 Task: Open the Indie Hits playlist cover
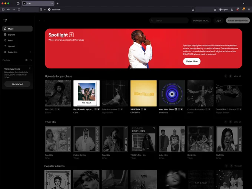pyautogui.click(x=172, y=139)
